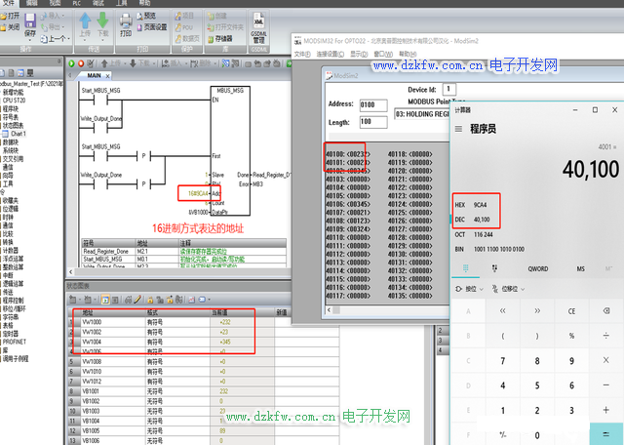Image resolution: width=624 pixels, height=445 pixels.
Task: Click the Upload (上传) blue arrow icon
Action: point(84,21)
